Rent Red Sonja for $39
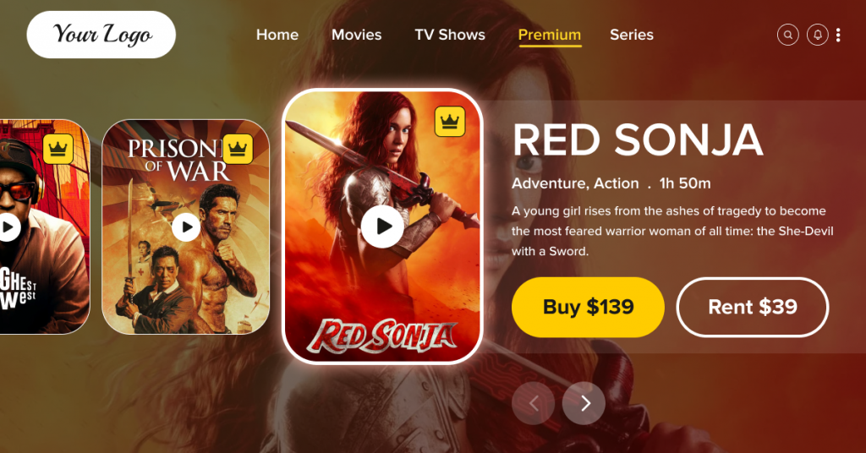866x453 pixels. coord(752,308)
